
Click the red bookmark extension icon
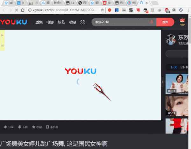[x=138, y=10]
